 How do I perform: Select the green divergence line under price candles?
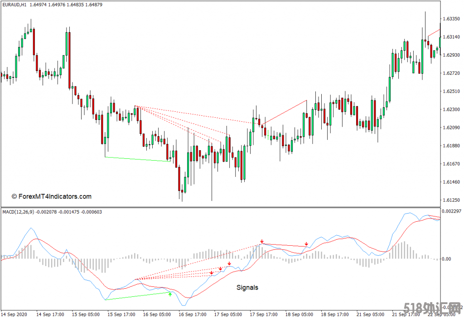[138, 159]
